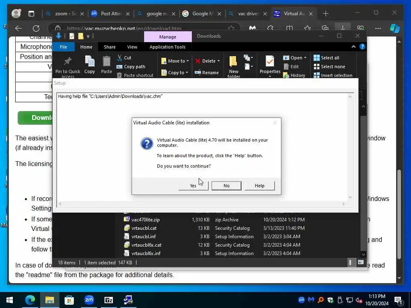Cut the selected file
Viewport: 411px width, 308px height.
[x=124, y=58]
